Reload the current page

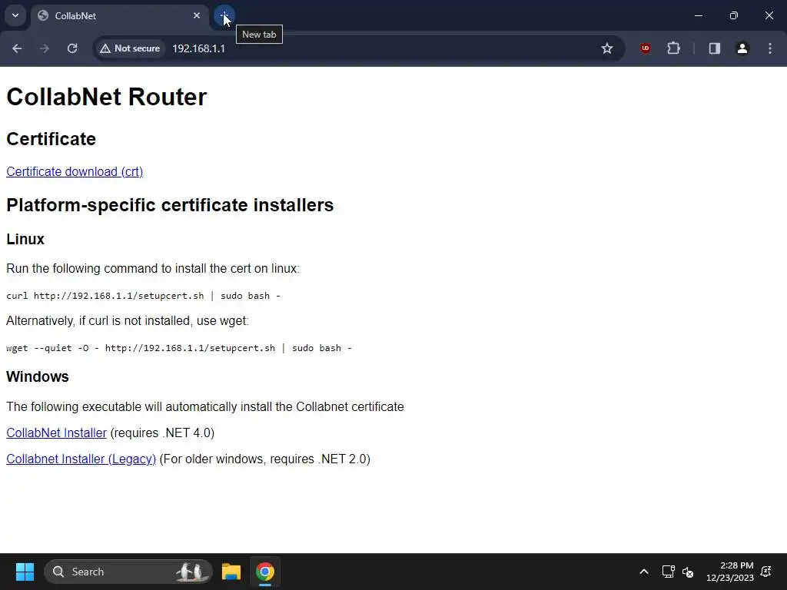(72, 48)
